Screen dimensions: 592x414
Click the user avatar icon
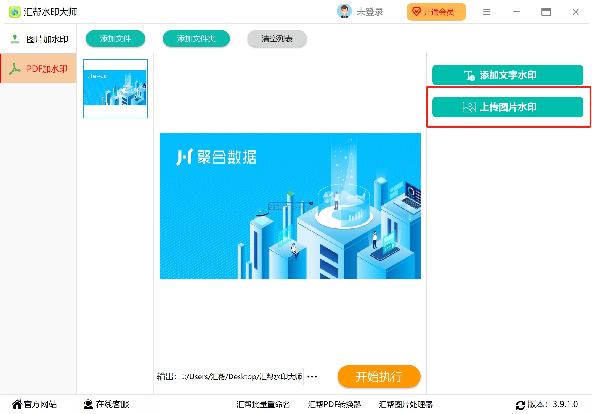(x=344, y=12)
